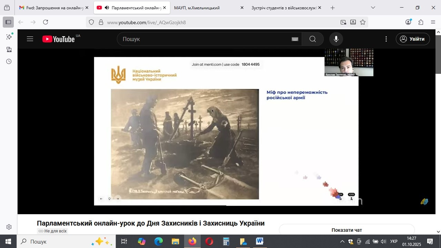Open Calculator from the taskbar

click(x=226, y=241)
